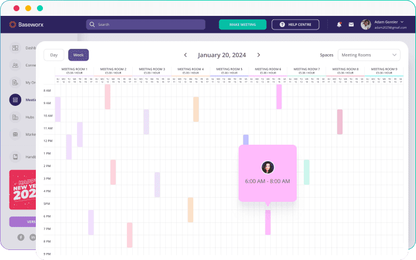The width and height of the screenshot is (416, 260).
Task: Switch calendar to Week view
Action: pos(78,55)
